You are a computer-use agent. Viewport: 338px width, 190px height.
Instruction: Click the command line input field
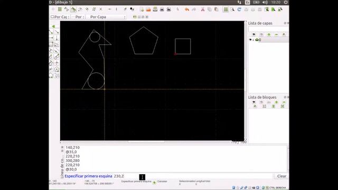click(193, 176)
